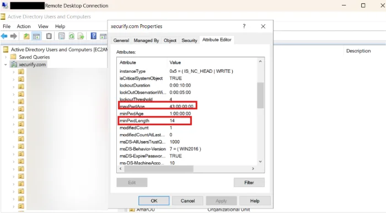The image size is (386, 213).
Task: Open the blue question-mark Help toolbar icon
Action: pos(94,36)
